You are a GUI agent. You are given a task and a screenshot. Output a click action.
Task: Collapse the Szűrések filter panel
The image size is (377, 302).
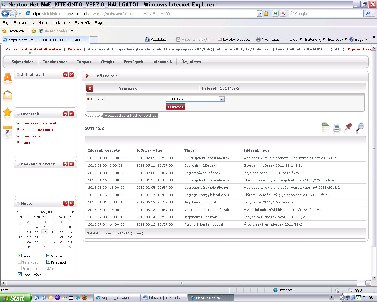pos(90,88)
